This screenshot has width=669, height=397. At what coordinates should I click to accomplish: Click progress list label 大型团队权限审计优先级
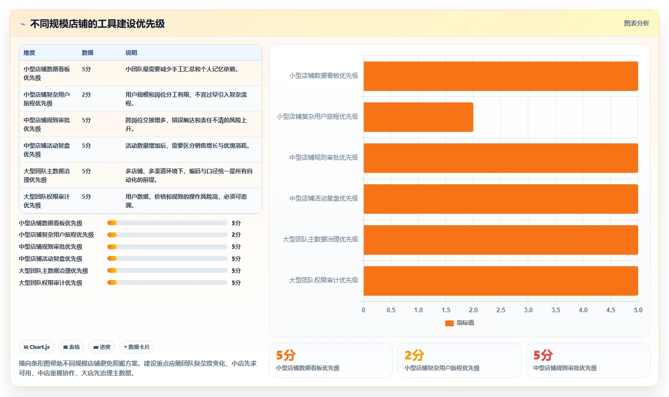pyautogui.click(x=51, y=283)
